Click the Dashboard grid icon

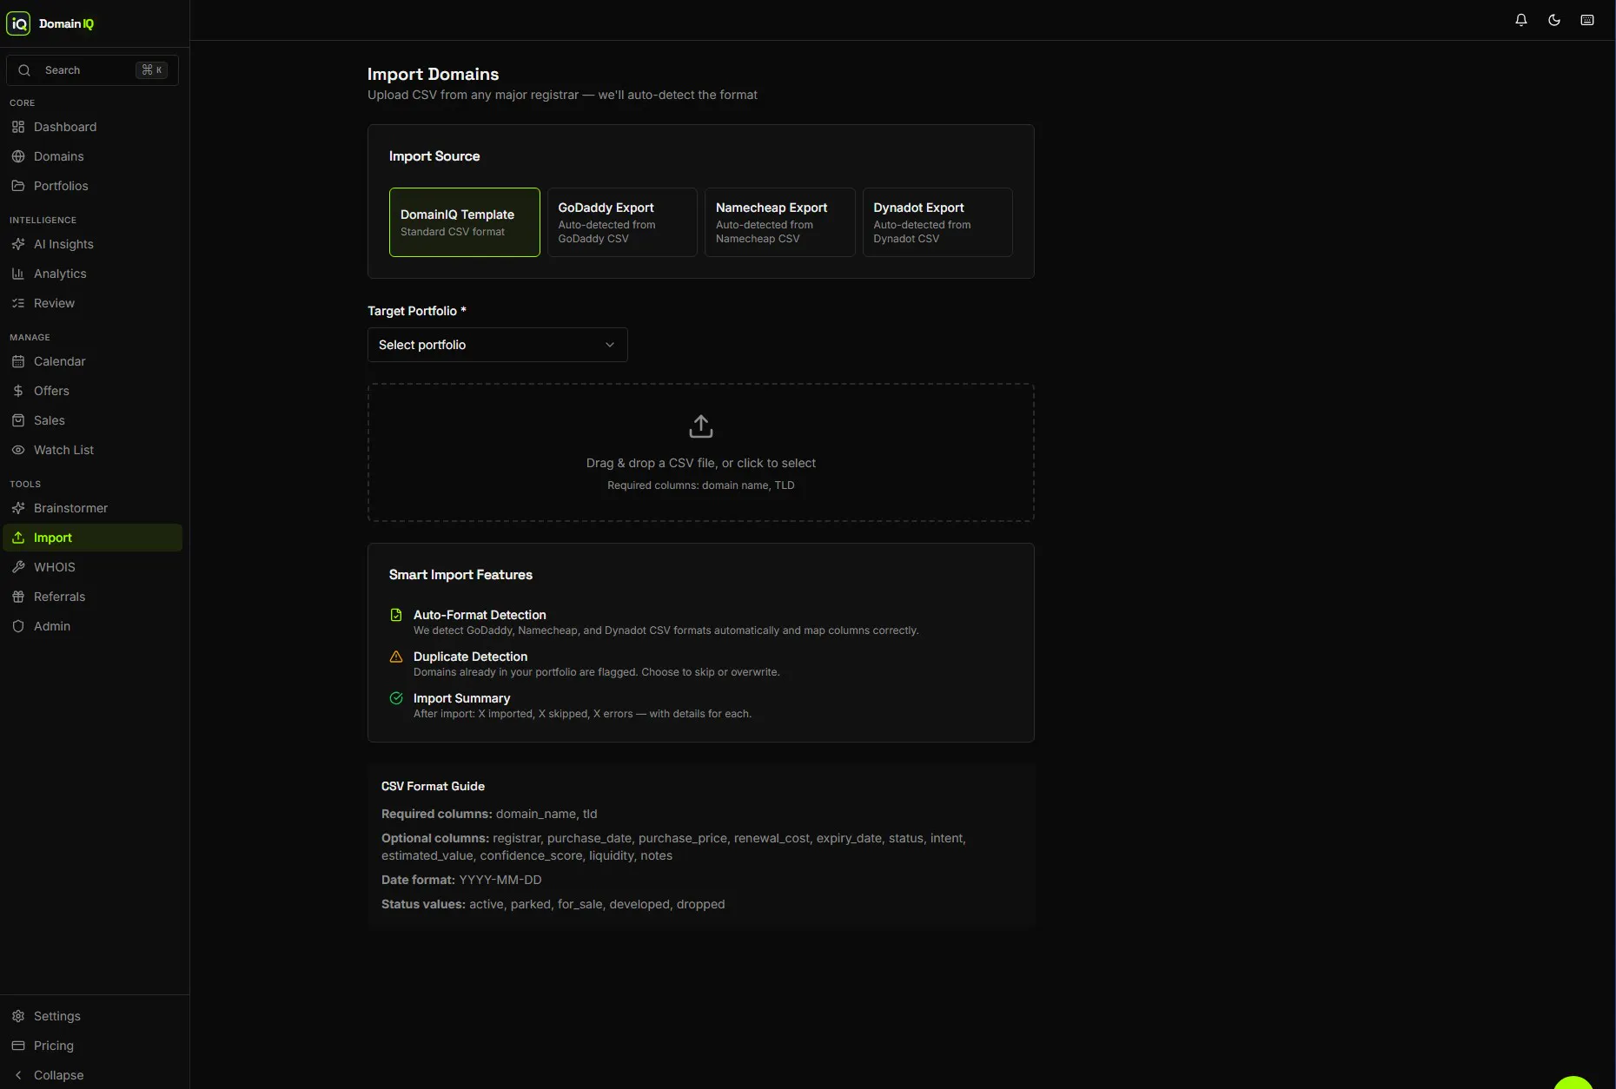[18, 127]
